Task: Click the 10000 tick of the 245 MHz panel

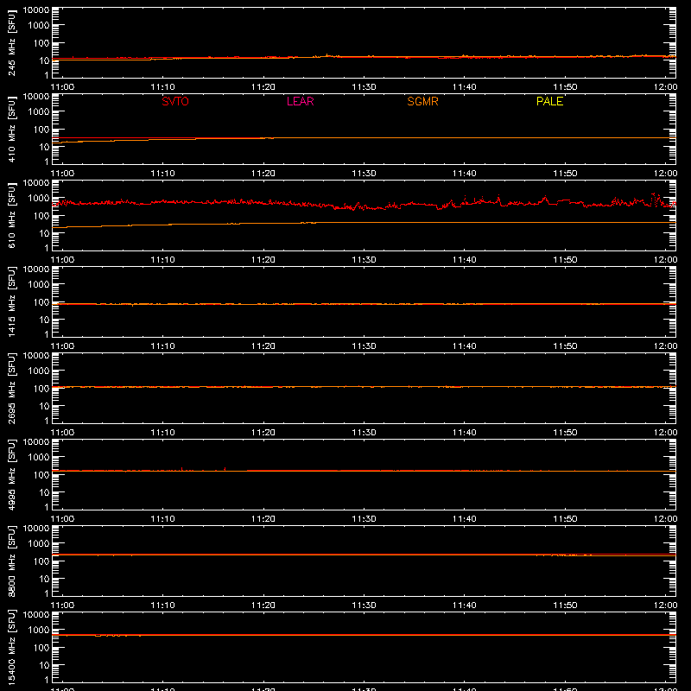Action: (x=36, y=10)
